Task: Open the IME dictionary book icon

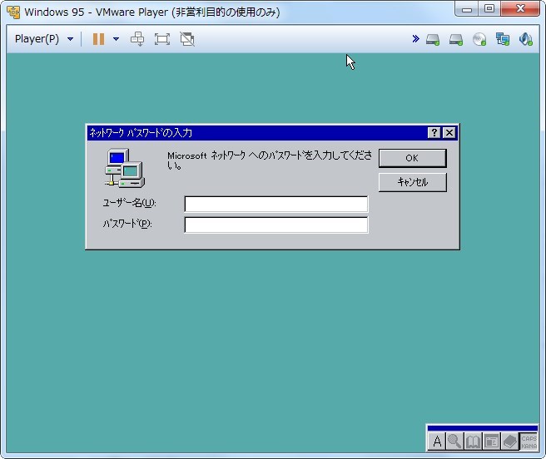Action: click(x=473, y=442)
